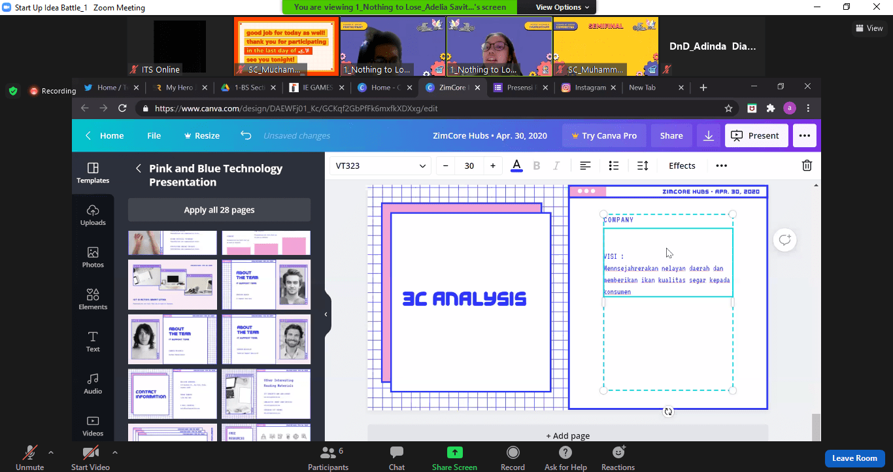Image resolution: width=893 pixels, height=472 pixels.
Task: Delete selected element with trash icon
Action: pos(807,165)
